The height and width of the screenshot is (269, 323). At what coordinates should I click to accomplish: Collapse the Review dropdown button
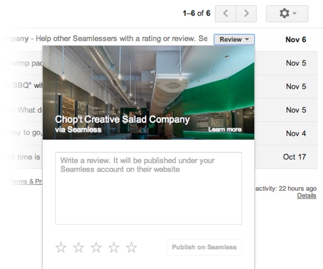tap(234, 39)
